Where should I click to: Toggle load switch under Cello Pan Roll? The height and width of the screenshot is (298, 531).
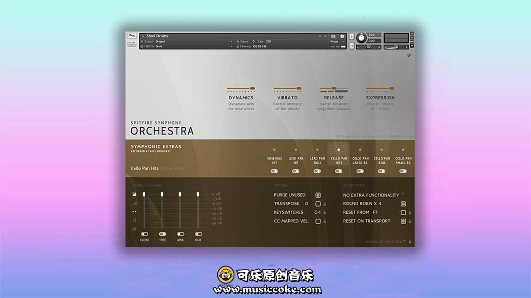tap(382, 171)
